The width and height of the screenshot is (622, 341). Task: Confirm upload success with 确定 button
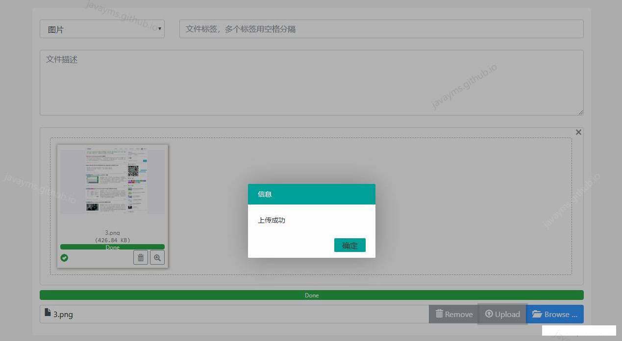pos(349,245)
